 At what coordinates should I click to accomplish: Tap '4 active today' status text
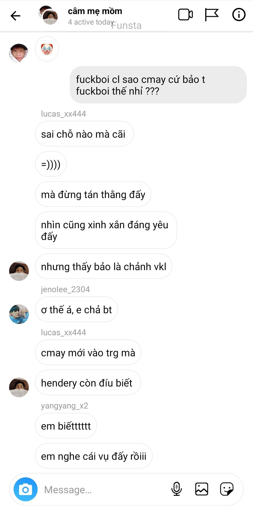click(91, 22)
